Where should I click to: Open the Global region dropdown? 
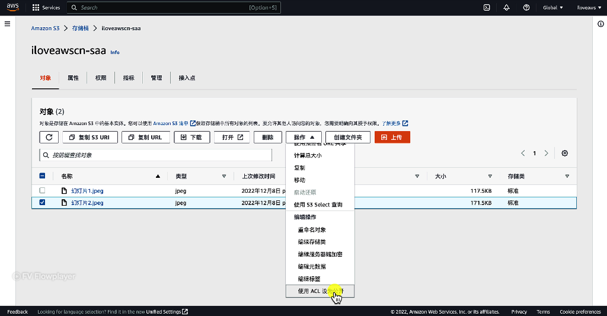[x=553, y=7]
